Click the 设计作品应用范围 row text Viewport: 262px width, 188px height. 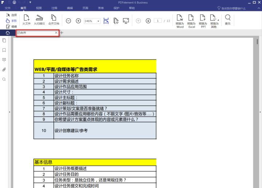point(71,87)
